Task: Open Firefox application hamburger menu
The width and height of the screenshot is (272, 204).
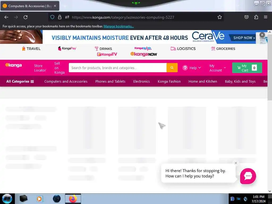Action: point(266,17)
